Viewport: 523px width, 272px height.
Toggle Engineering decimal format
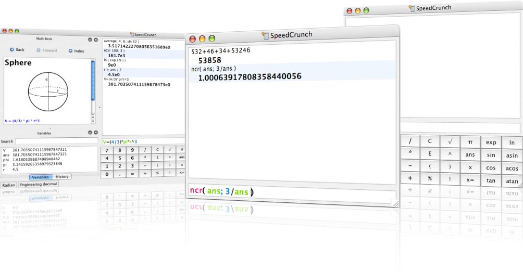click(39, 184)
